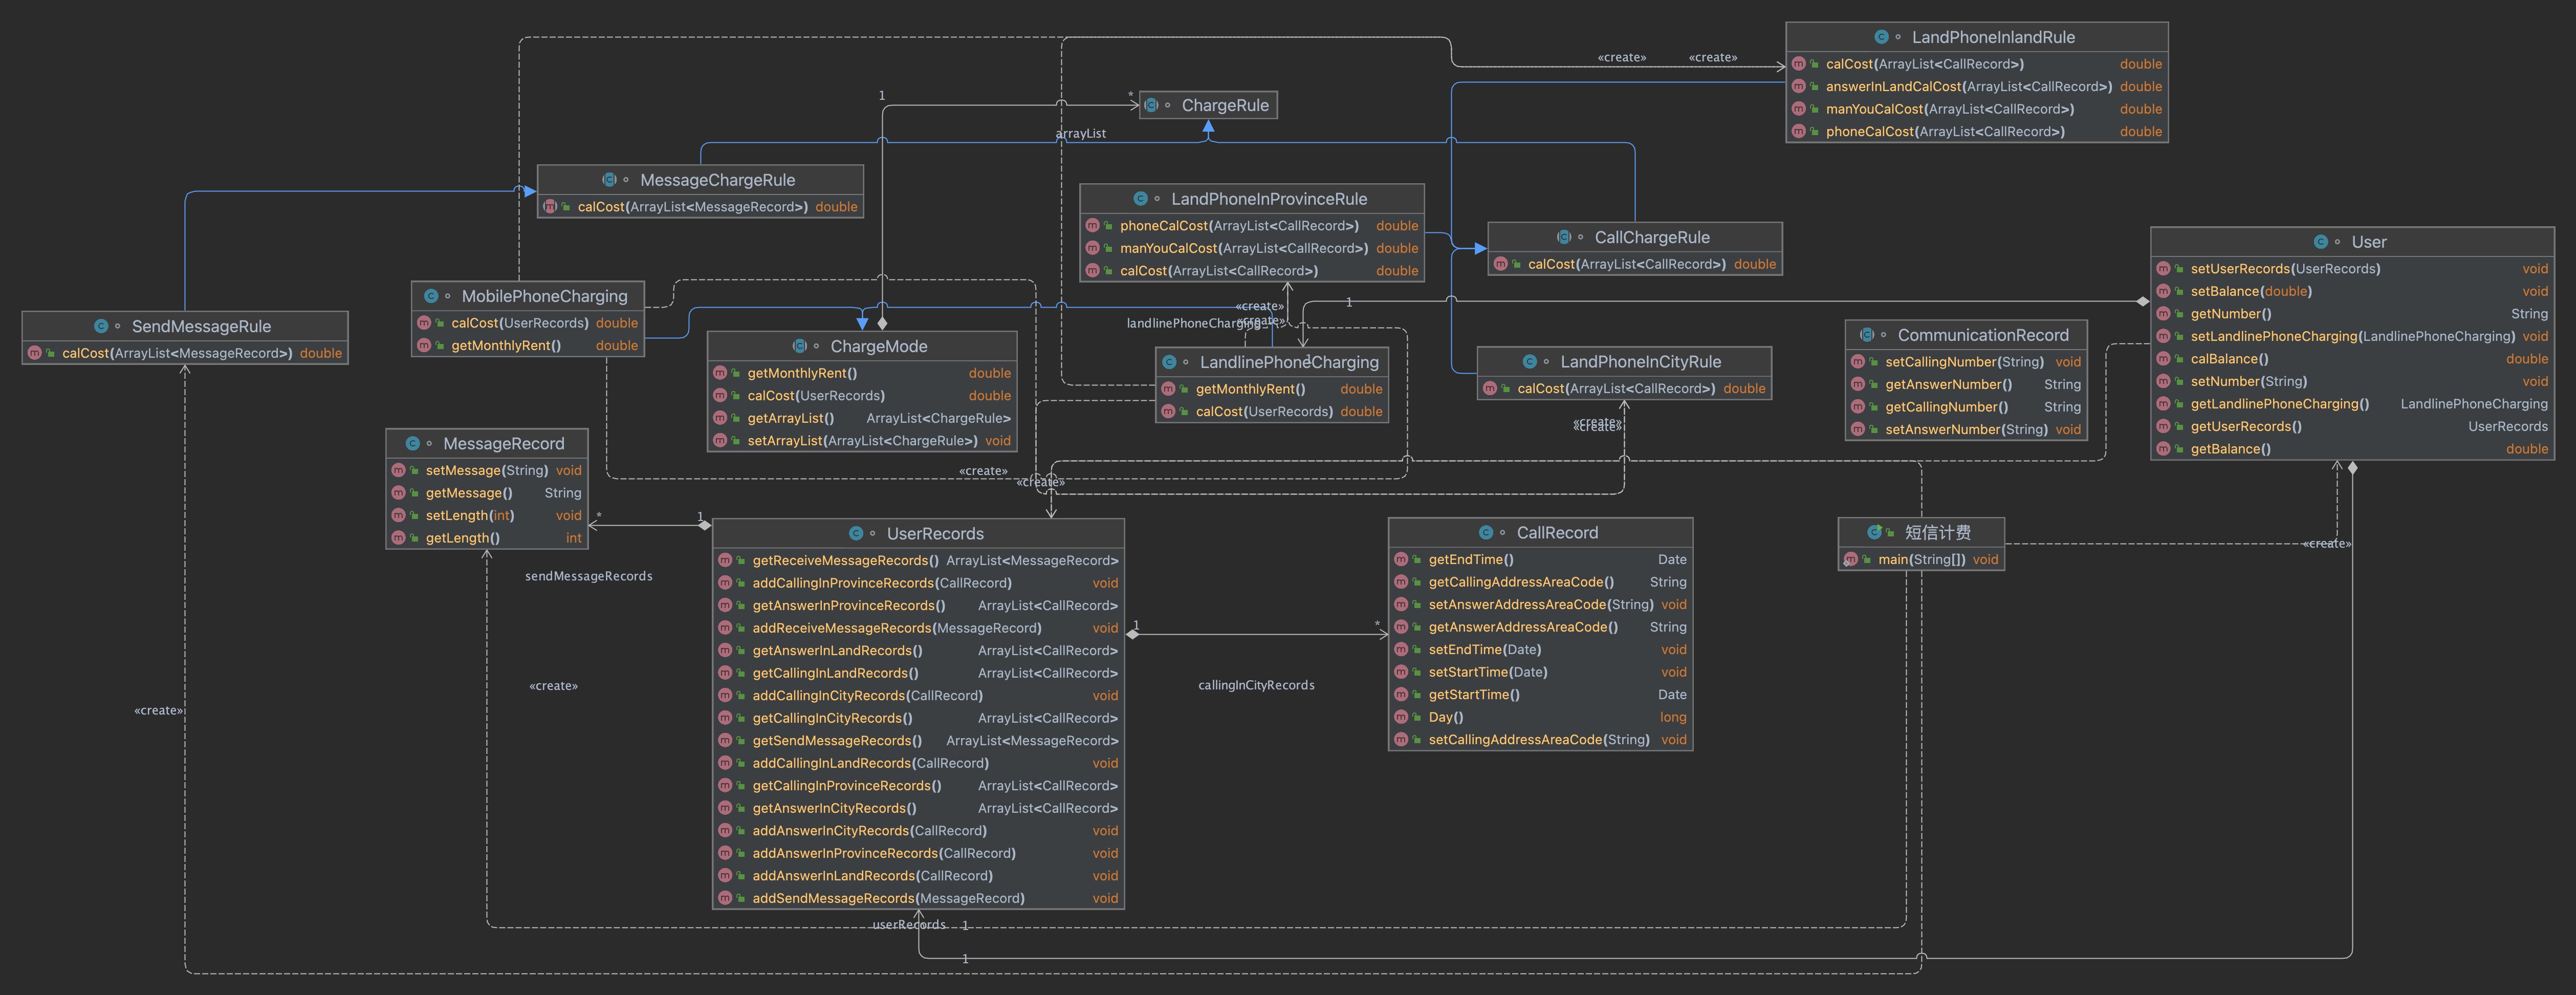2576x995 pixels.
Task: Click the class icon next to MessageRecord
Action: point(412,444)
